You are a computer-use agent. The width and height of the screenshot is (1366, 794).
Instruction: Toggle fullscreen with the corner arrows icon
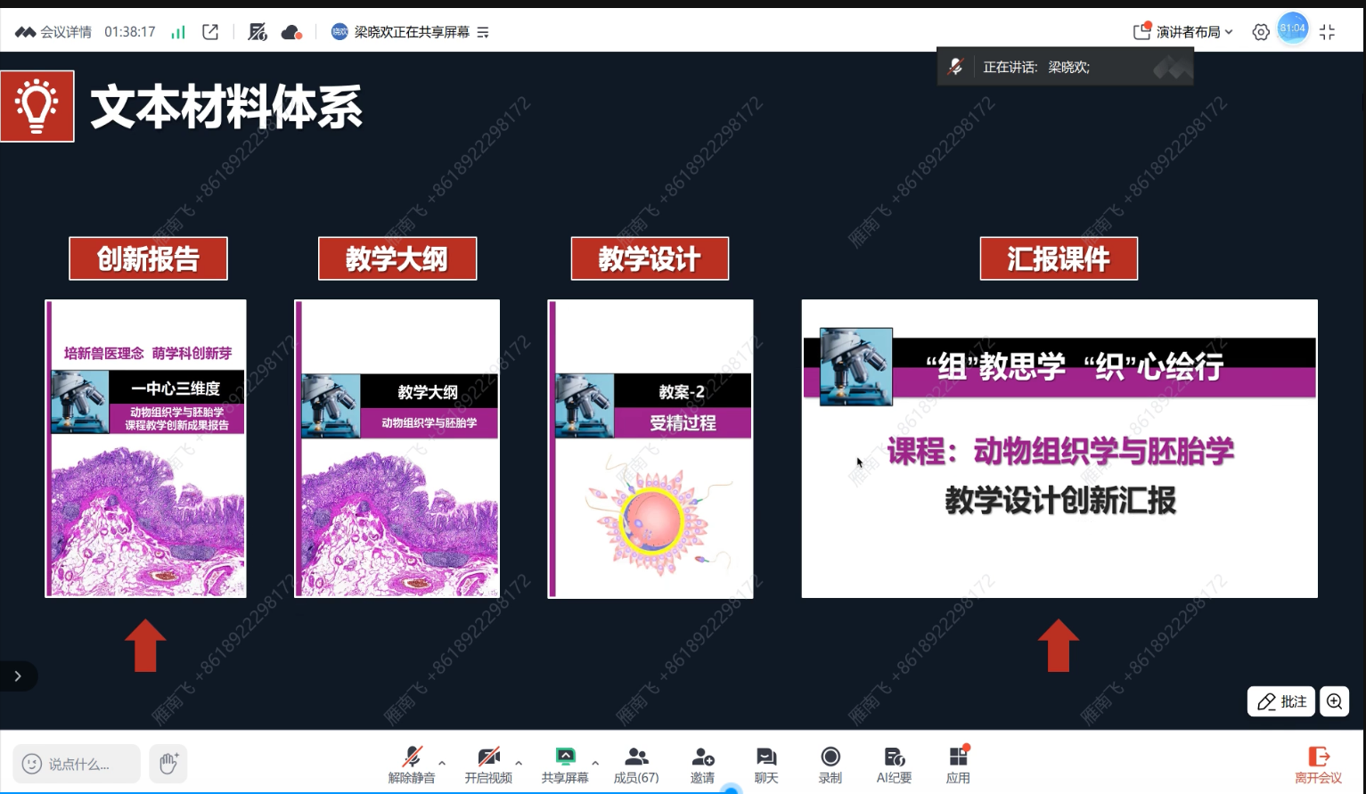[1327, 31]
